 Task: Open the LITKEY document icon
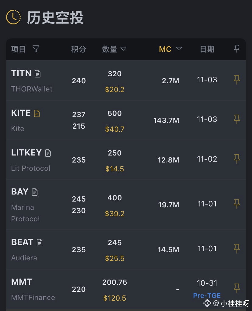click(48, 153)
